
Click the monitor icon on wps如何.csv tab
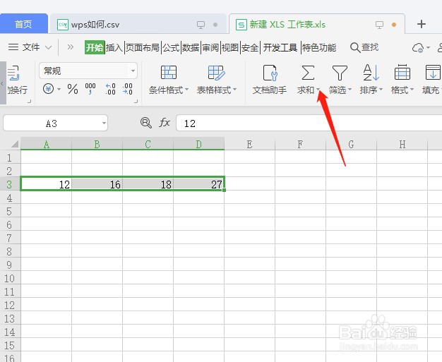click(x=201, y=25)
